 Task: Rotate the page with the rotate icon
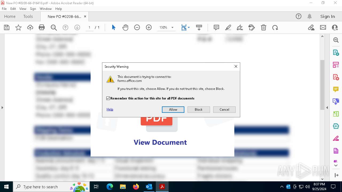pyautogui.click(x=275, y=27)
